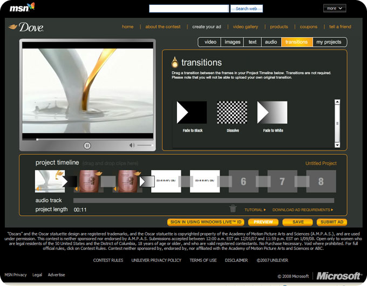Open about the contest page
Viewport: 367px width, 286px height.
pyautogui.click(x=163, y=26)
